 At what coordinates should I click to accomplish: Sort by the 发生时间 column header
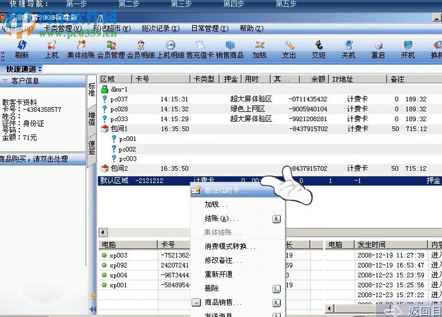pyautogui.click(x=391, y=245)
